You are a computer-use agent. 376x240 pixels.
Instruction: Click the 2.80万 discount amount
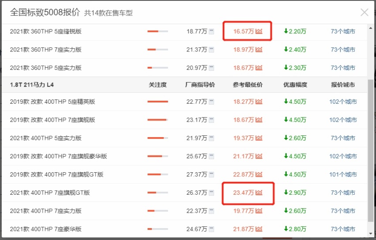coord(295,229)
